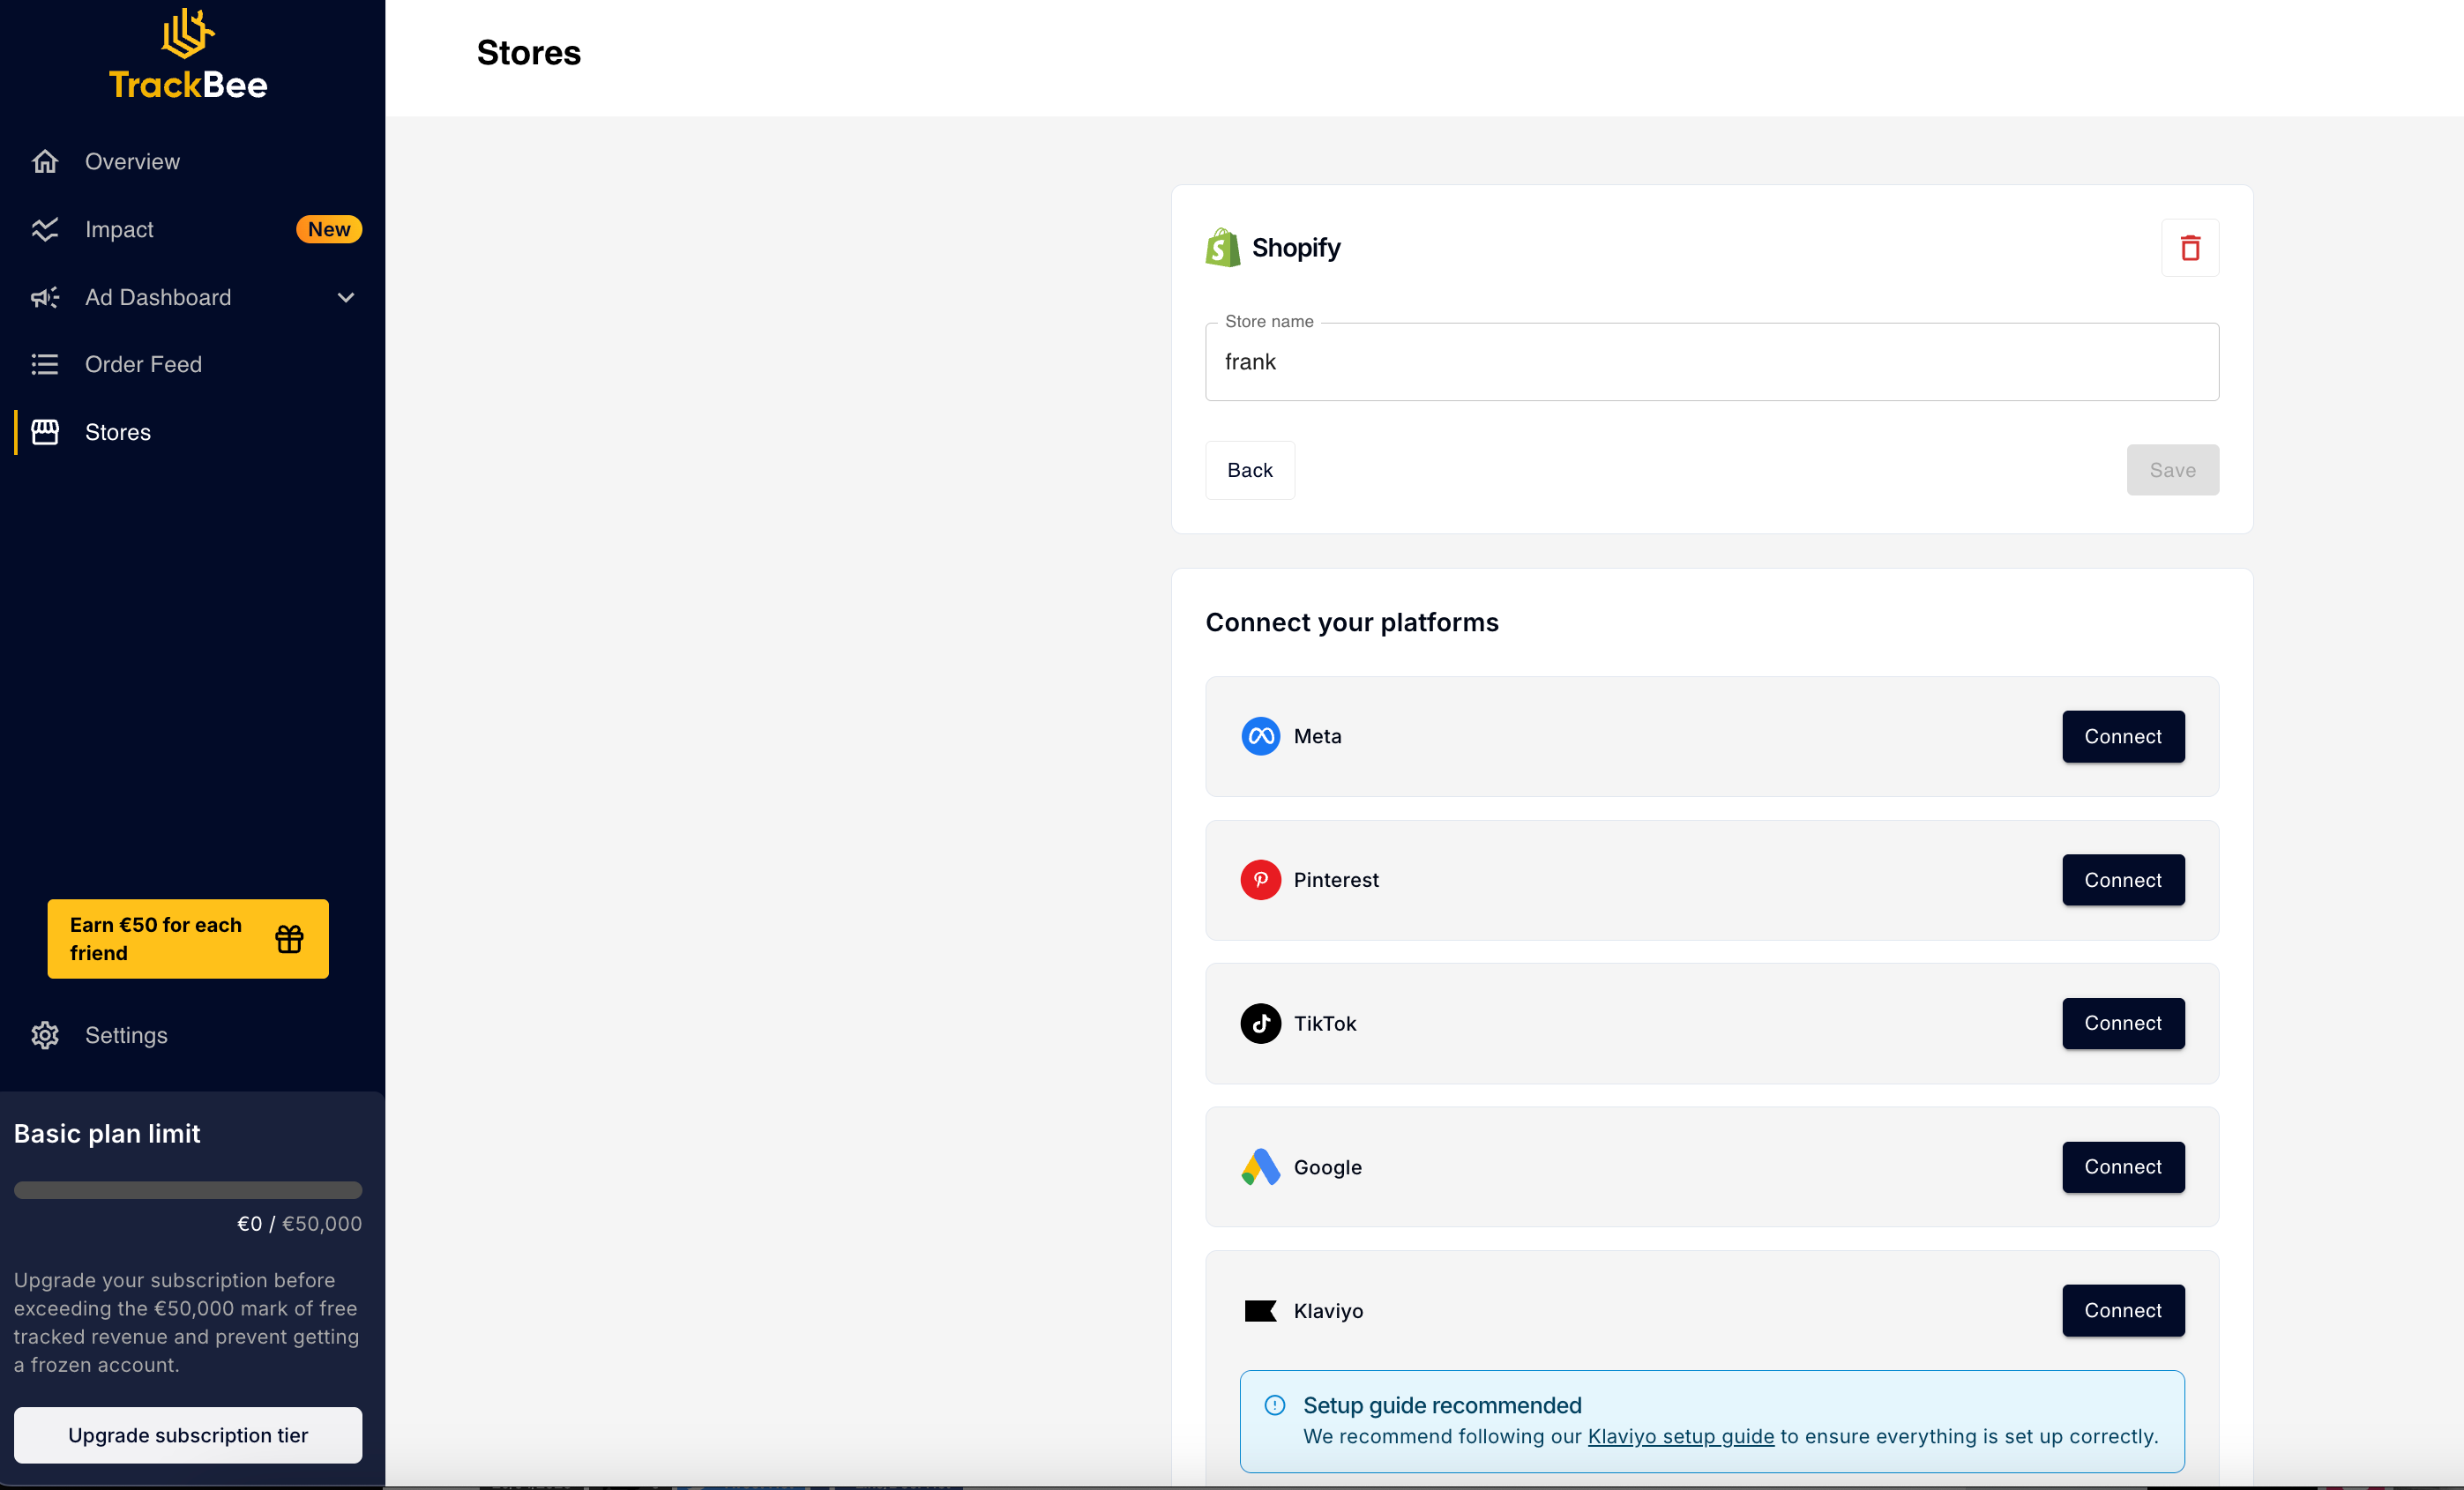
Task: Click the Google label text
Action: [x=1328, y=1167]
